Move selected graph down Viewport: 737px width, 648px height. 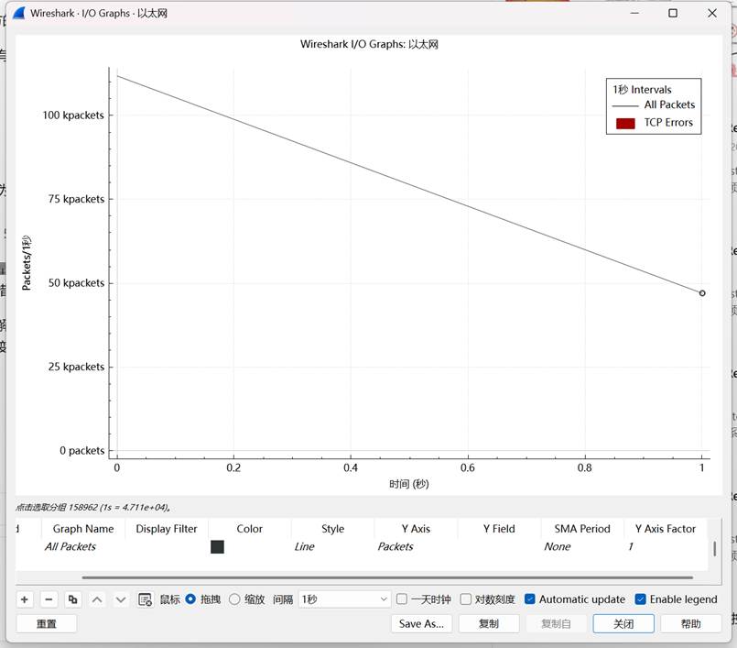121,599
